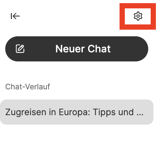Open settings via the gear icon
The width and height of the screenshot is (158, 141).
[x=138, y=16]
